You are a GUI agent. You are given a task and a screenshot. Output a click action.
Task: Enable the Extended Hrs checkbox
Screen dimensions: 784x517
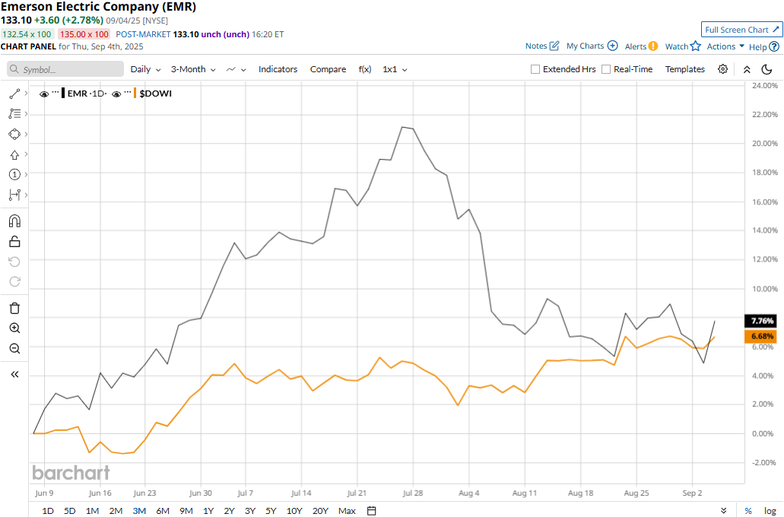click(x=535, y=69)
